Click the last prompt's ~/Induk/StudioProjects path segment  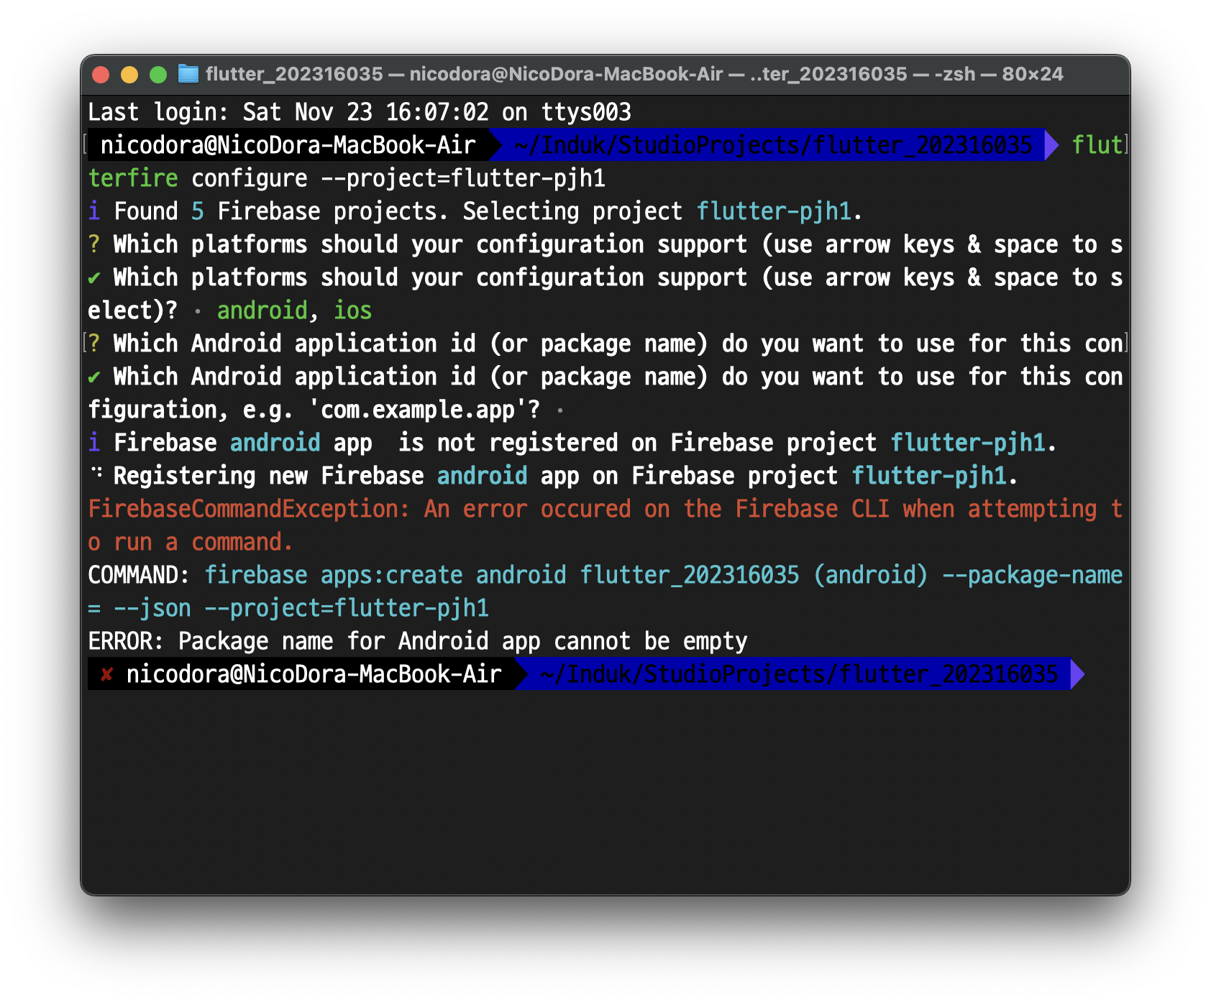click(x=800, y=674)
